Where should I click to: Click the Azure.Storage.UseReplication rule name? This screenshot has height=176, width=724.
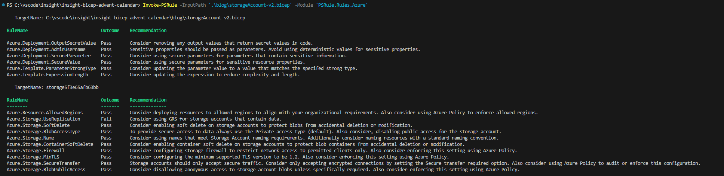43,119
